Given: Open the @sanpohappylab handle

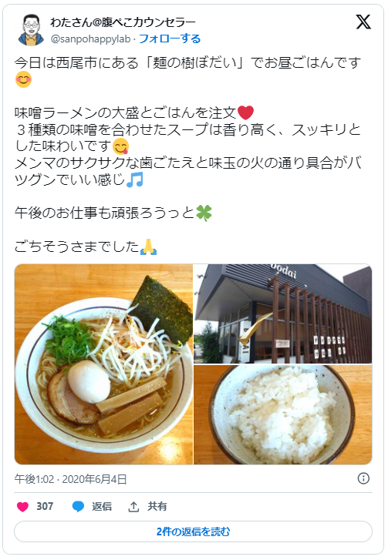Looking at the screenshot, I should coord(90,39).
